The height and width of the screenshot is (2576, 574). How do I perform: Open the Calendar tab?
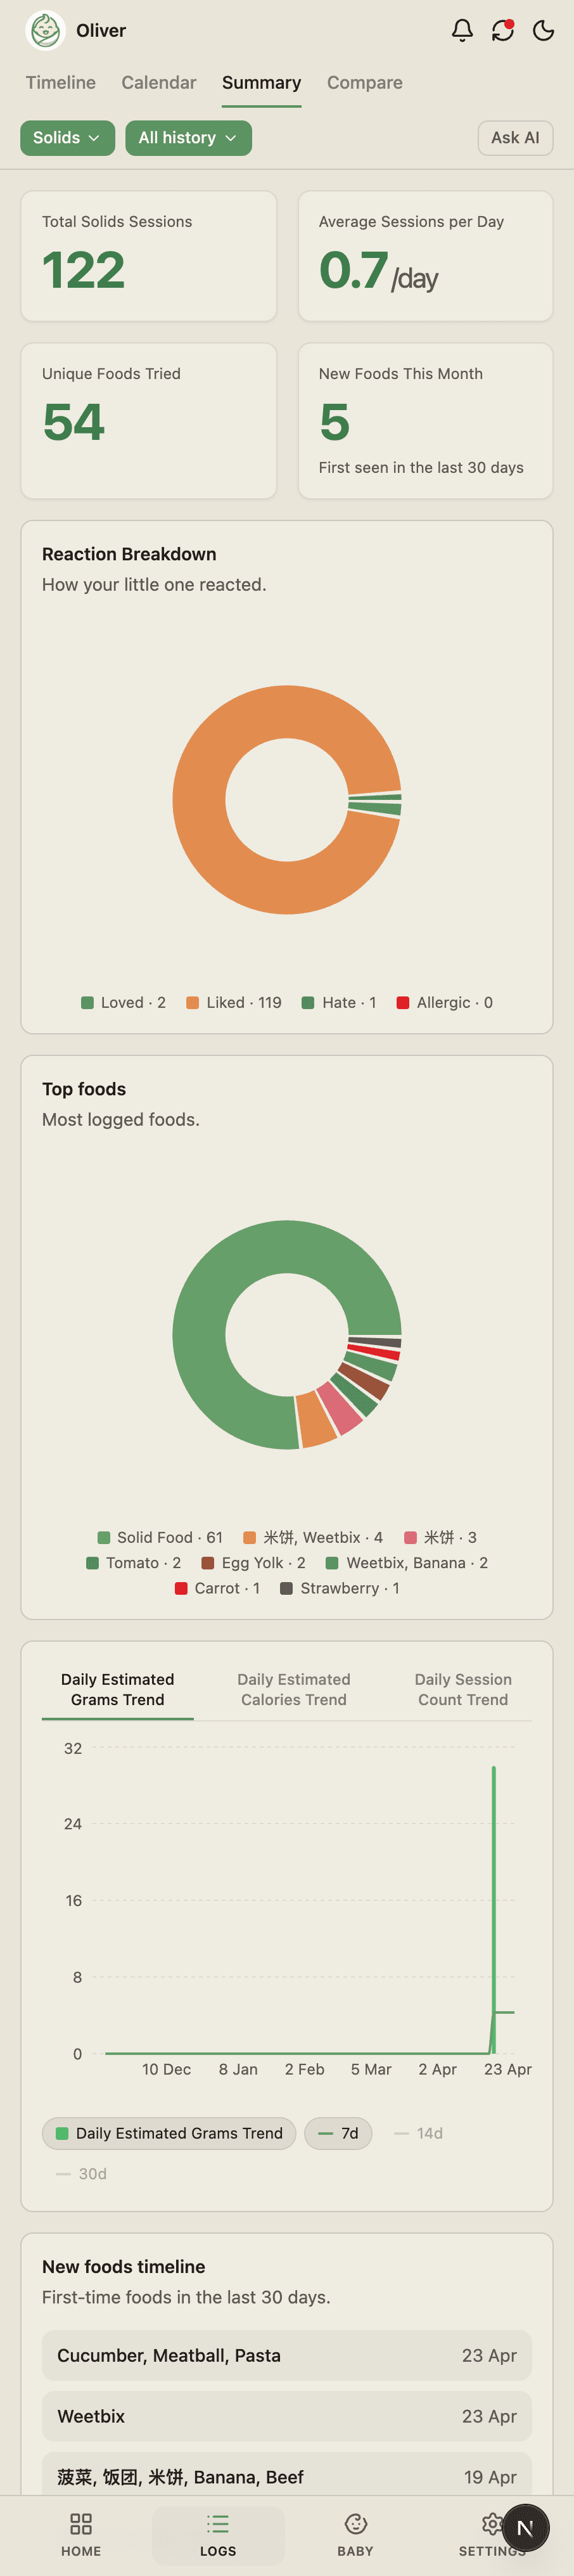click(158, 83)
